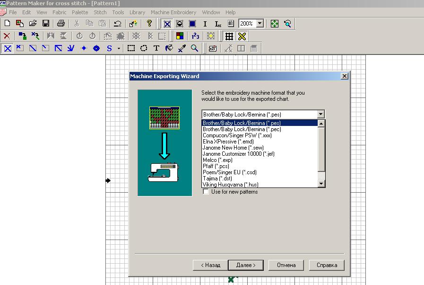Choose Tajima (*.dst) from the list
This screenshot has height=285, width=424.
coord(216,178)
